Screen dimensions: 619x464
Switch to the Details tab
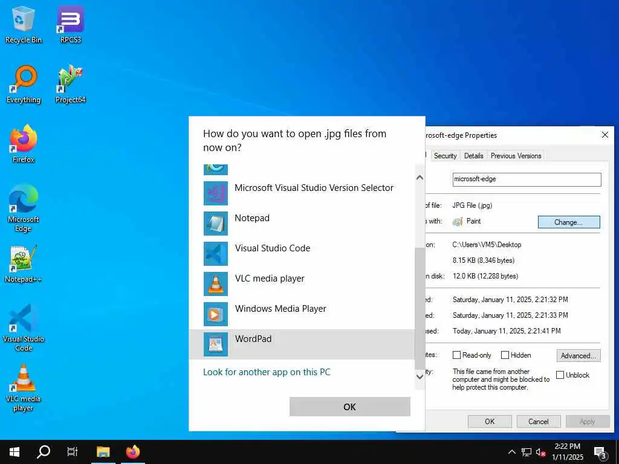click(x=473, y=156)
